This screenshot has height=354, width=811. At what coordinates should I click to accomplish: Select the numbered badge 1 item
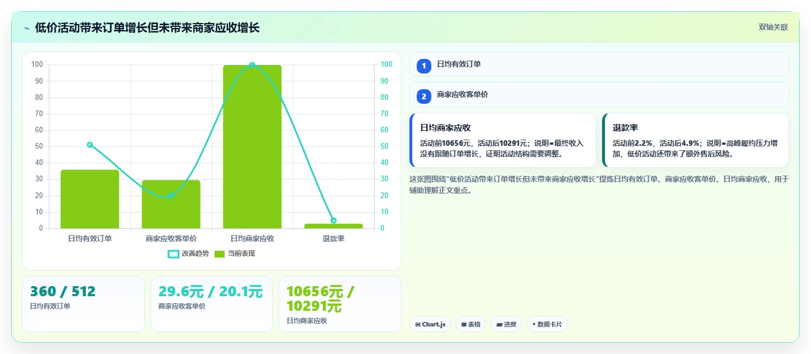coord(424,66)
